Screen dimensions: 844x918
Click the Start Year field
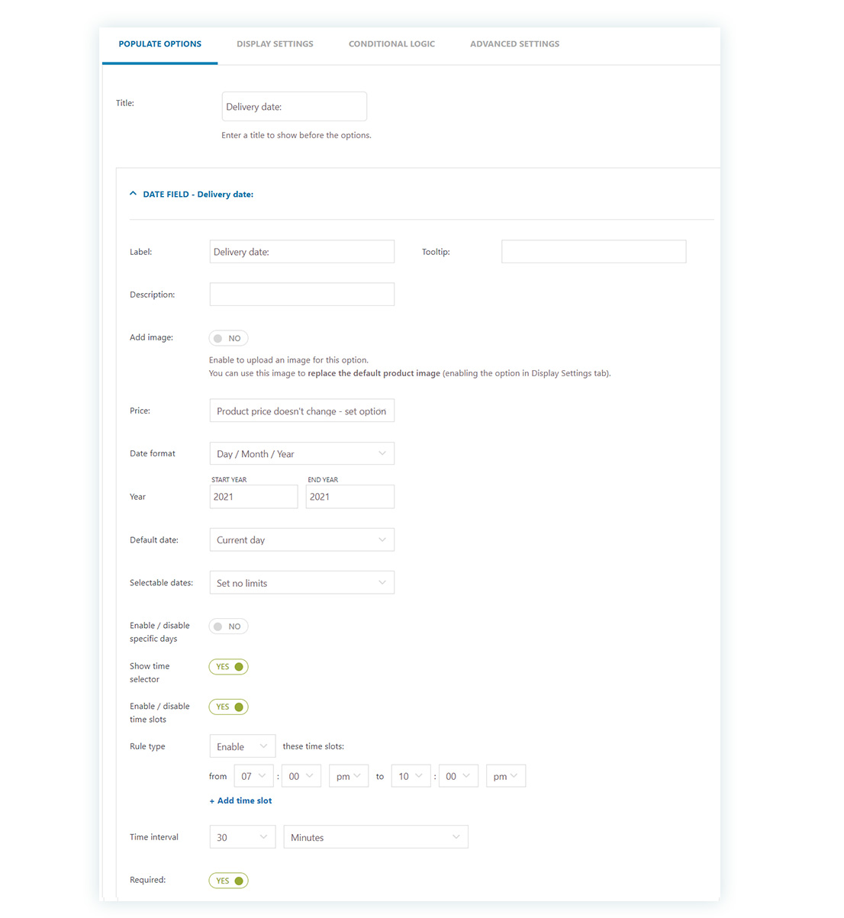tap(253, 497)
